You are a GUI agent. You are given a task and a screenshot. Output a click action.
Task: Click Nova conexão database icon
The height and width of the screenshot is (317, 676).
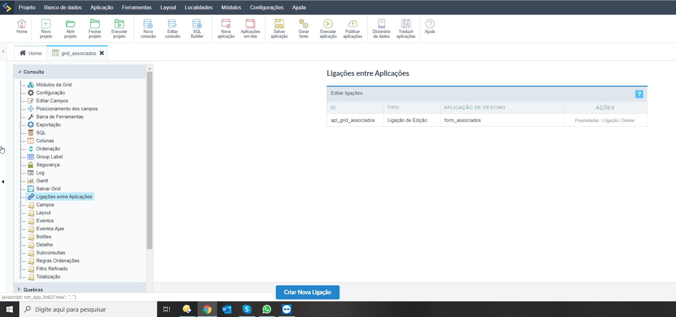coord(148,28)
